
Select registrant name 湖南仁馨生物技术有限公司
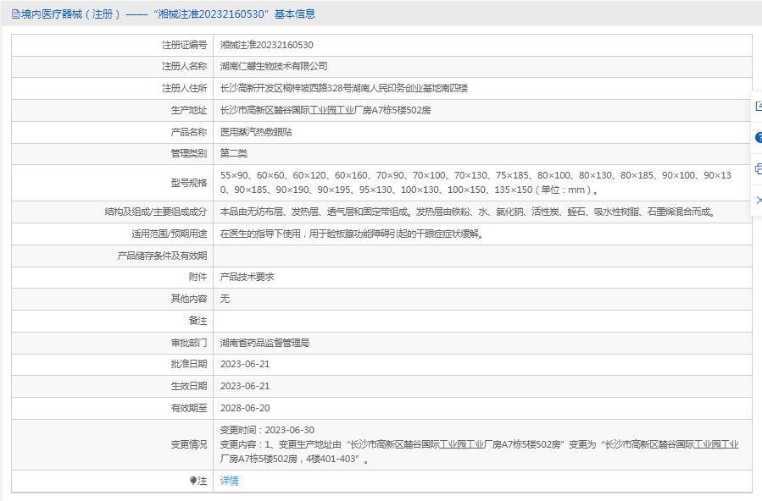coord(274,67)
